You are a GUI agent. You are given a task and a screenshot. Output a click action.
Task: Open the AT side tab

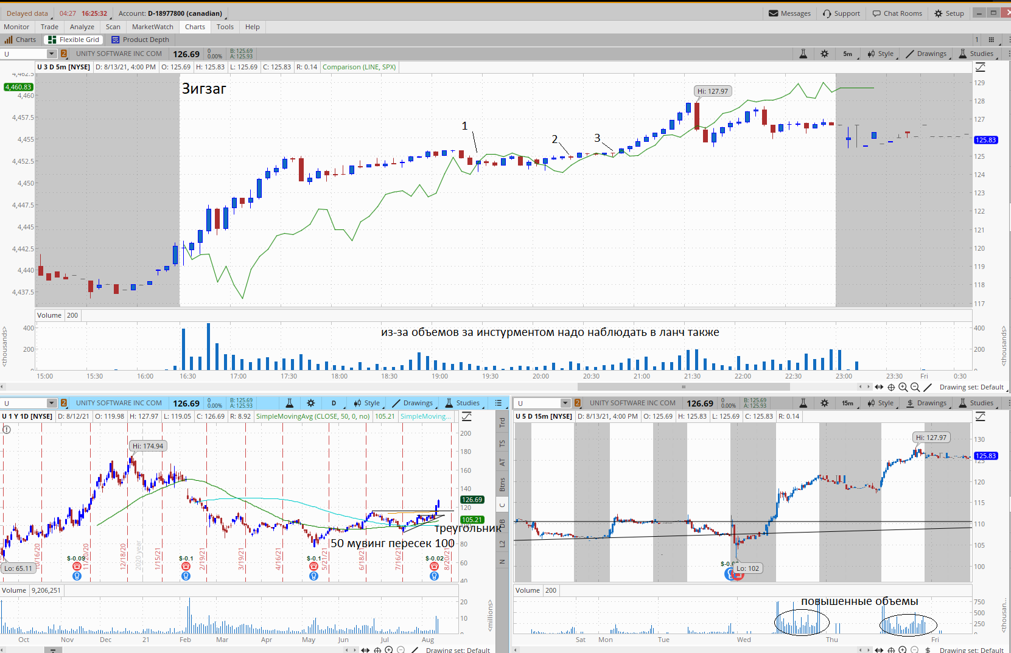(503, 463)
